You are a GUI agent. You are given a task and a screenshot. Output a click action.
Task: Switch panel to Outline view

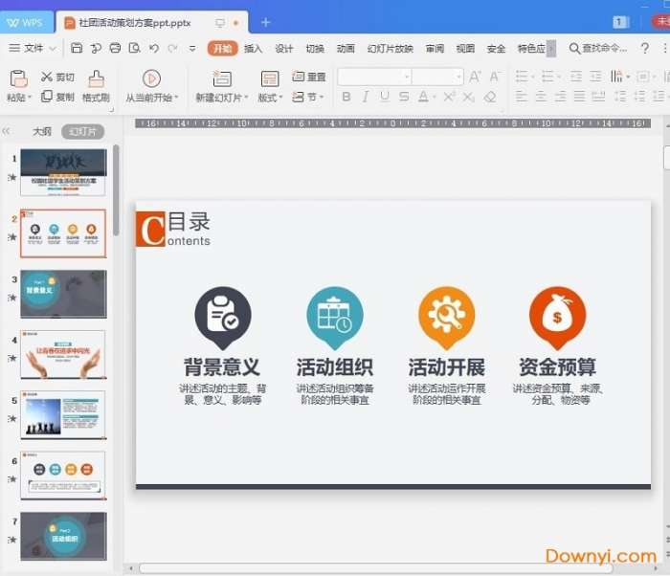click(x=42, y=132)
